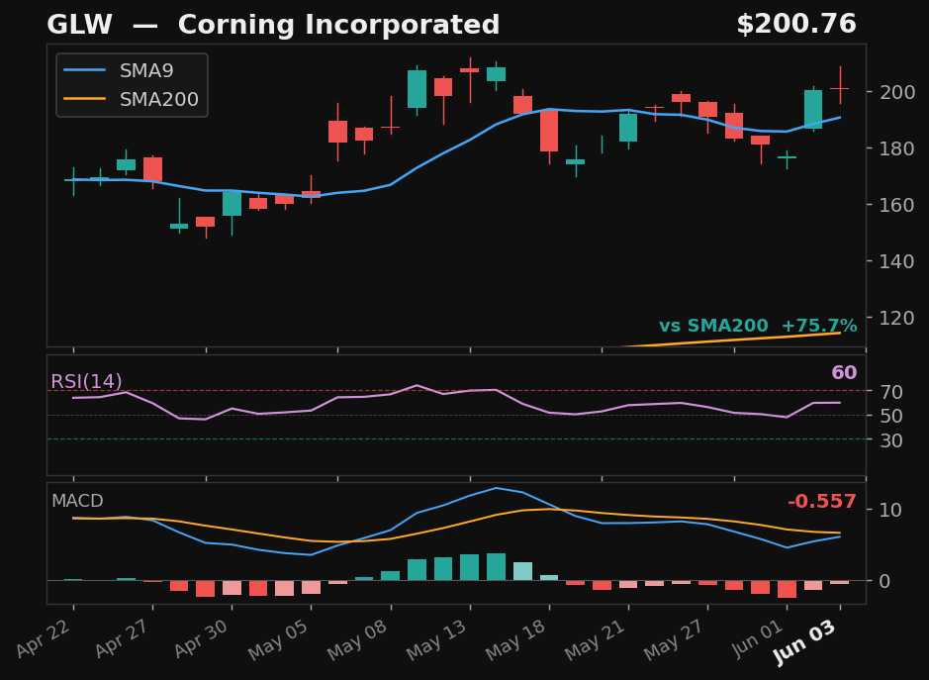Click the largest red MACD bar at Jun 01
Image resolution: width=929 pixels, height=680 pixels.
click(x=788, y=589)
